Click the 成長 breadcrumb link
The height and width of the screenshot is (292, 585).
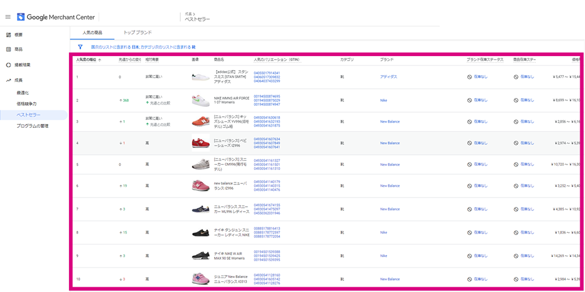coord(188,14)
